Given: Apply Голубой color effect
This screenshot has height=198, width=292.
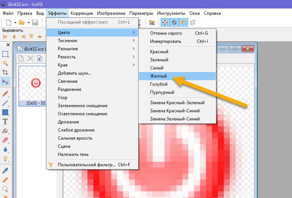Looking at the screenshot, I should [x=177, y=84].
